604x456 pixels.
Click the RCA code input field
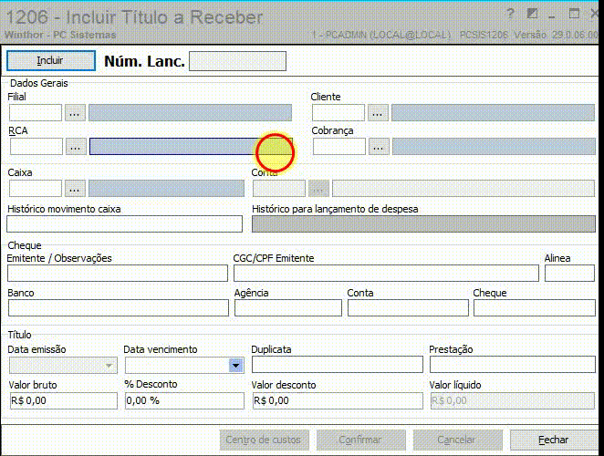coord(36,147)
